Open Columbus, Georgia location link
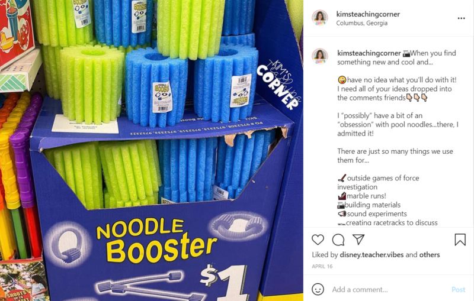This screenshot has width=474, height=301. [361, 23]
